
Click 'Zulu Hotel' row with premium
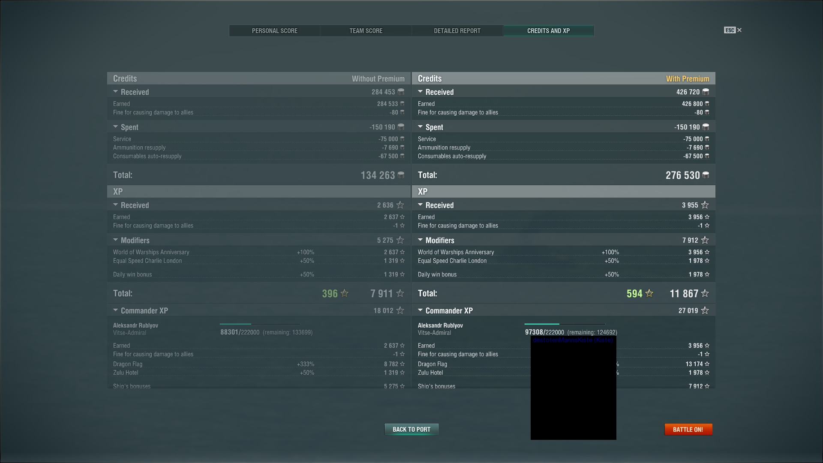pyautogui.click(x=564, y=373)
